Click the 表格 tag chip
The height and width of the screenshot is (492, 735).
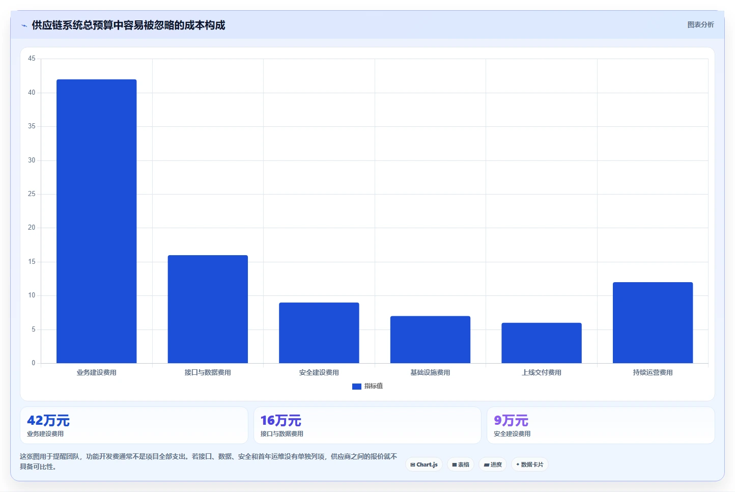pyautogui.click(x=461, y=464)
